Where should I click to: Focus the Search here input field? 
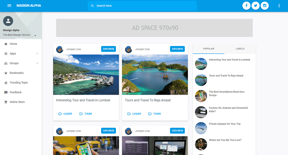pyautogui.click(x=142, y=6)
